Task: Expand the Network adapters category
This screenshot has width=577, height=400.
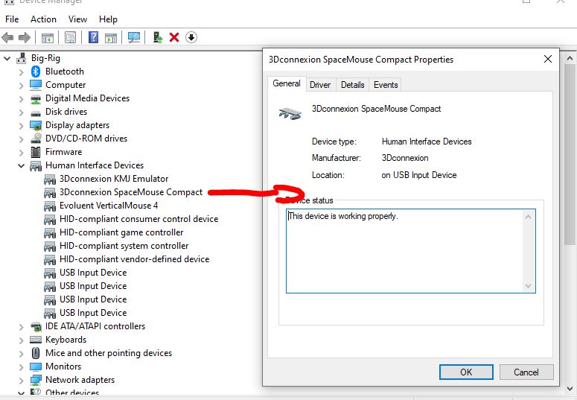Action: tap(22, 381)
